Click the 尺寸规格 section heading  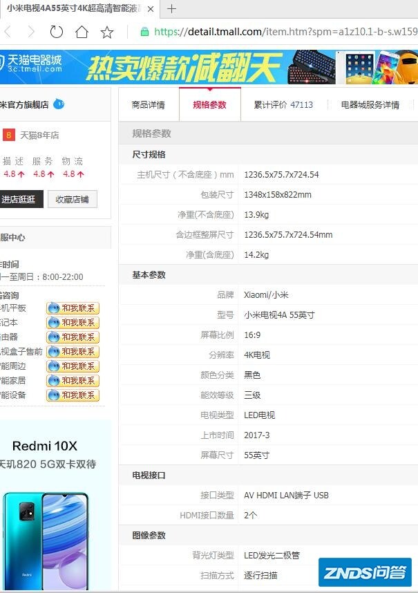coord(149,154)
